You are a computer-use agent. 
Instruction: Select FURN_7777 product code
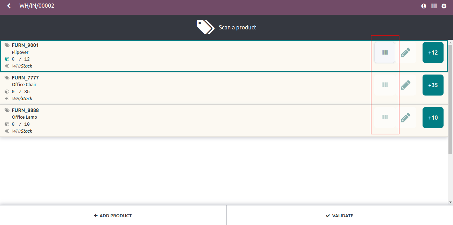(x=25, y=78)
